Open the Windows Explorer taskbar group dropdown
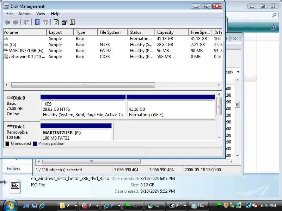 point(75,206)
